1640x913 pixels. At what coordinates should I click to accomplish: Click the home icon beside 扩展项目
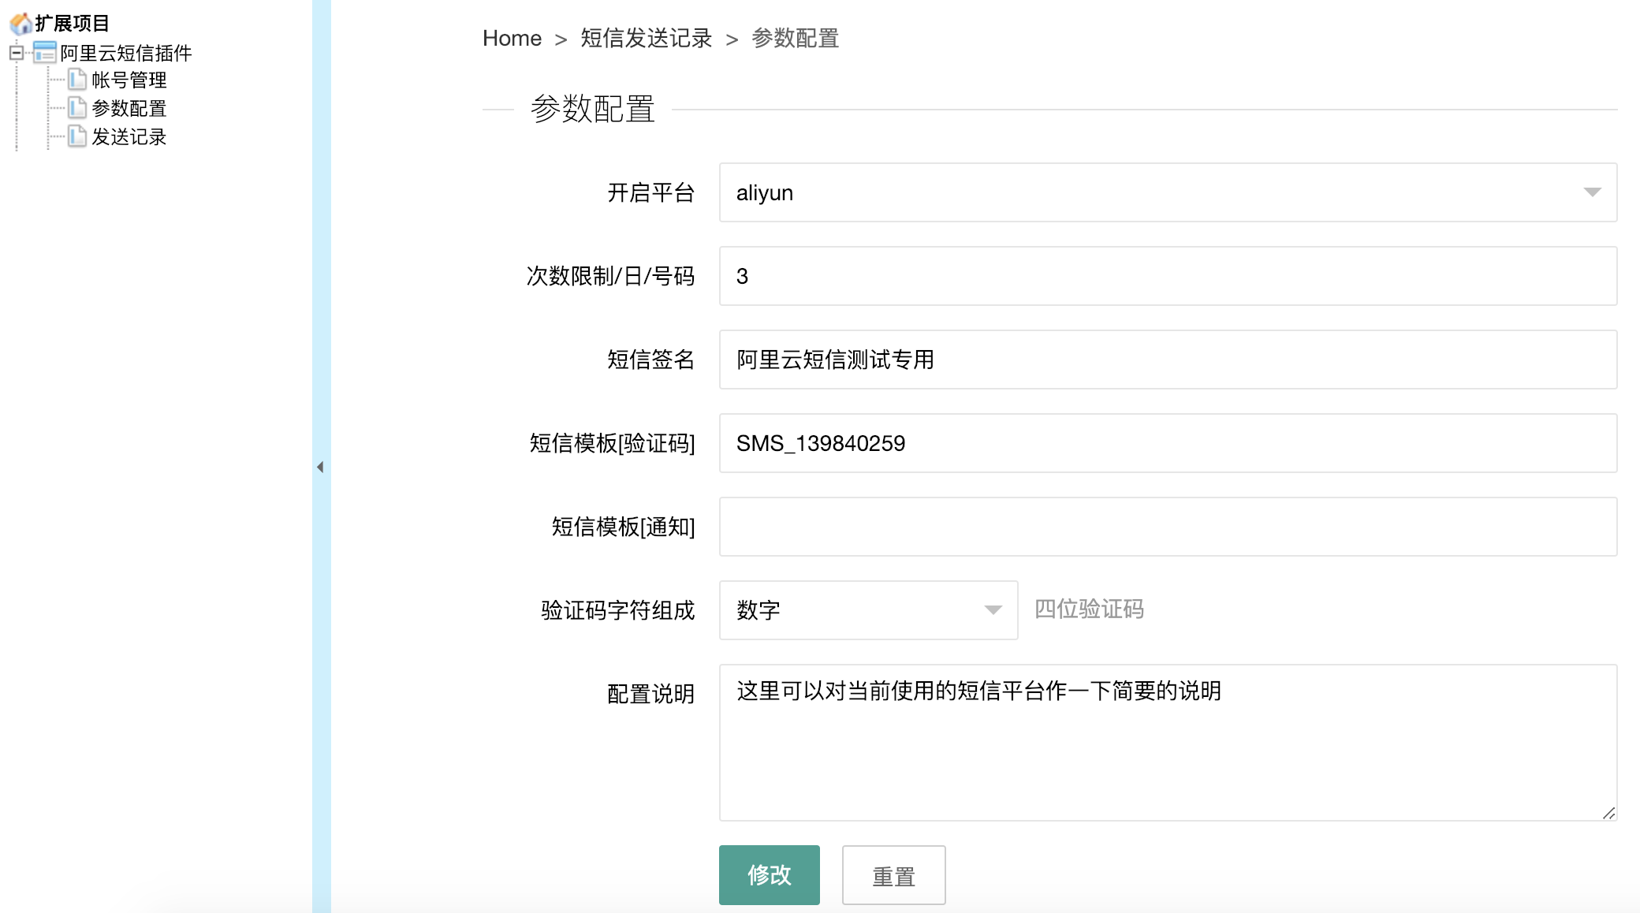(x=20, y=24)
